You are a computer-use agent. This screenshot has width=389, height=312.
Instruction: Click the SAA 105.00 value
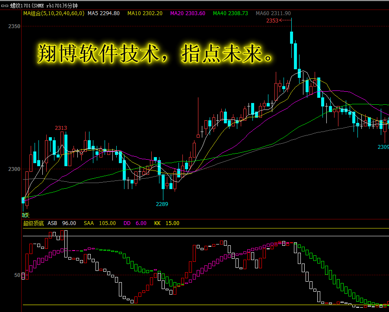(100, 223)
